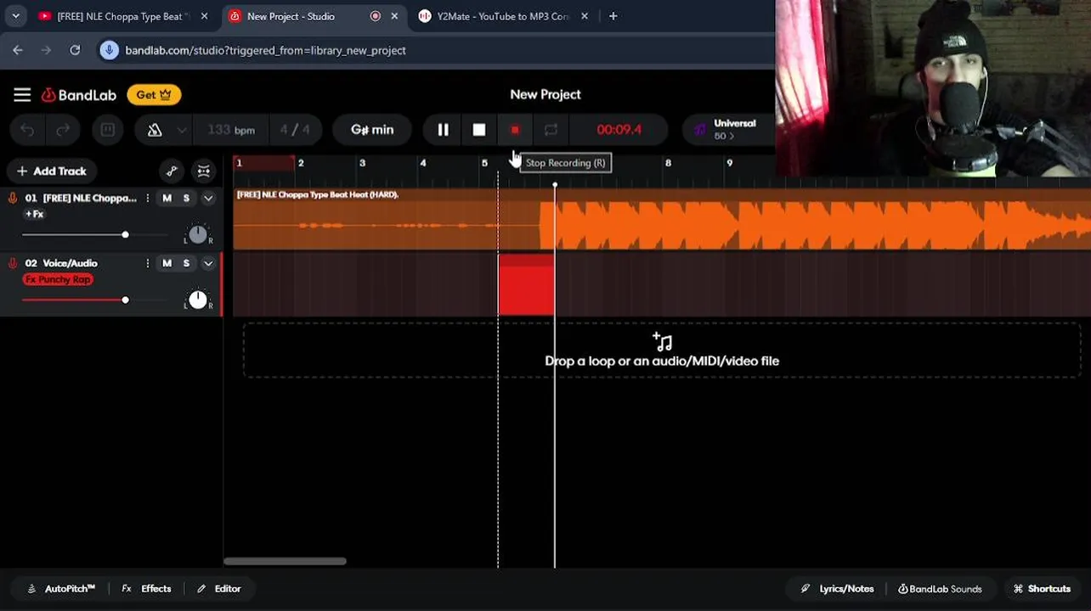The width and height of the screenshot is (1091, 611).
Task: Close the NLE Choppa Type Beat tab
Action: point(204,16)
